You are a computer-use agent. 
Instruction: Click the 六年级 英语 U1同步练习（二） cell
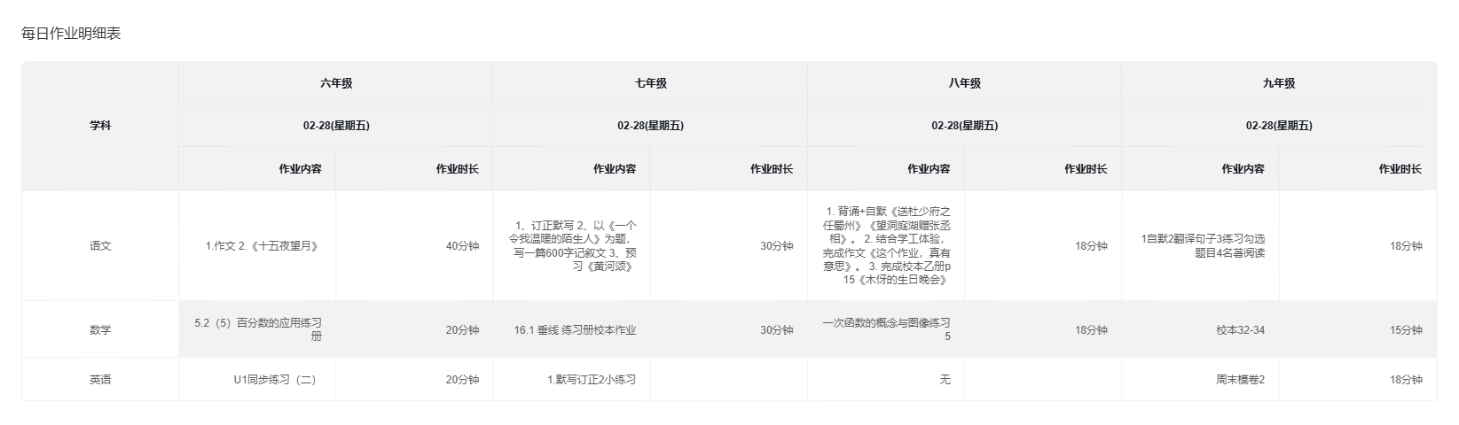(x=275, y=380)
